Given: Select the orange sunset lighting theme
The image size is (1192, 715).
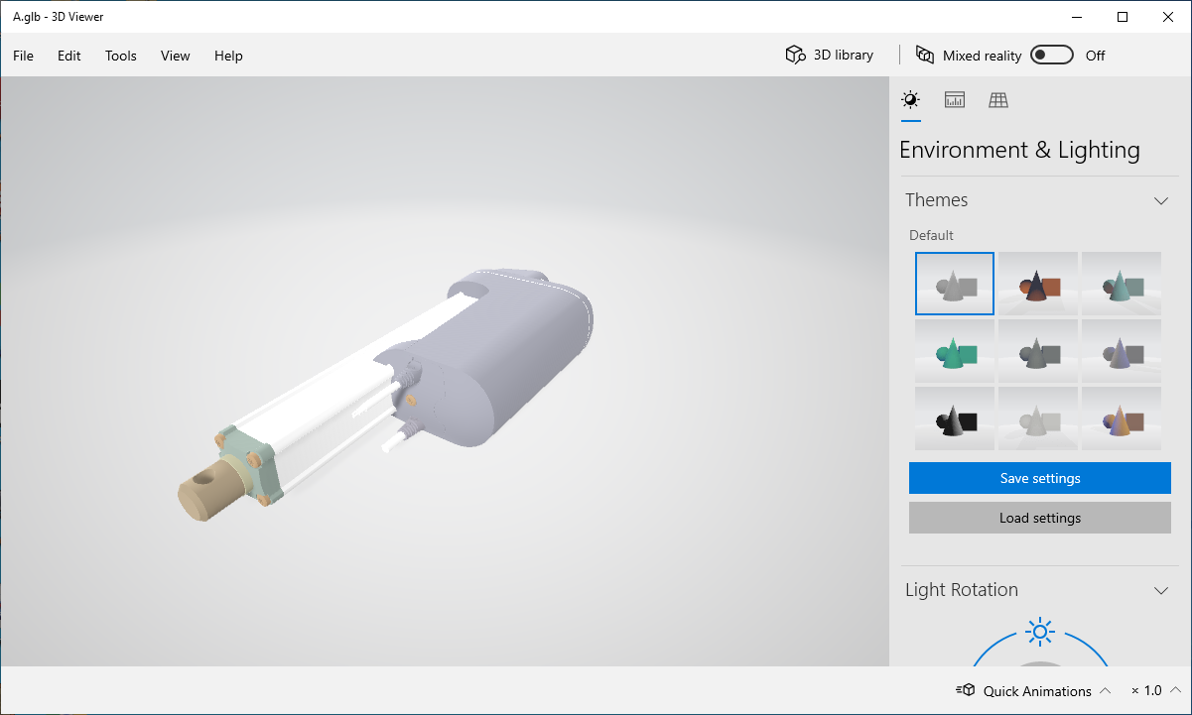Looking at the screenshot, I should click(x=1037, y=283).
